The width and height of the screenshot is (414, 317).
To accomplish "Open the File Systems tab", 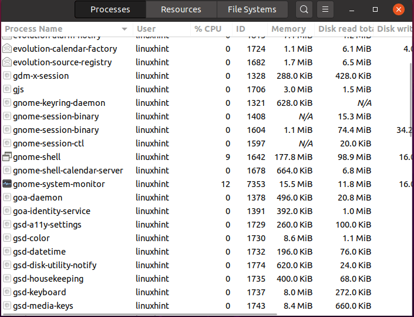I will (x=252, y=9).
